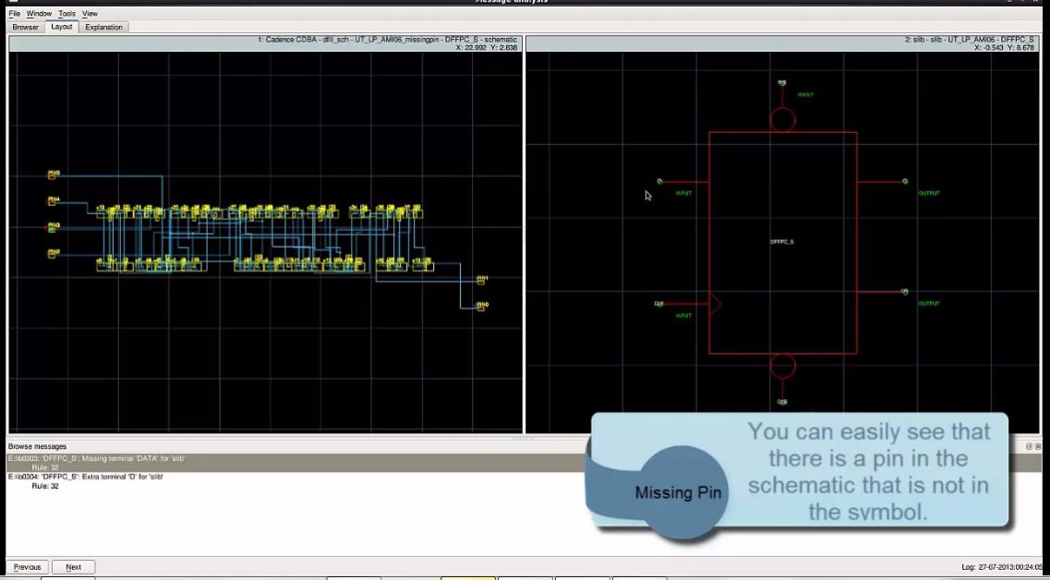Image resolution: width=1050 pixels, height=580 pixels.
Task: Select PIN5 in the schematic view
Action: pyautogui.click(x=53, y=175)
